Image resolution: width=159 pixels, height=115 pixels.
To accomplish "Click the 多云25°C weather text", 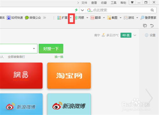I will 113,35.
